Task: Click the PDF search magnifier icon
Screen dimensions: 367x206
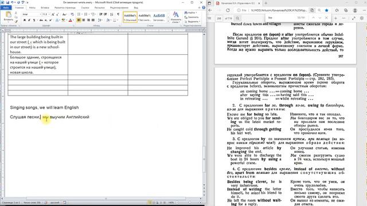Action: coord(237,18)
